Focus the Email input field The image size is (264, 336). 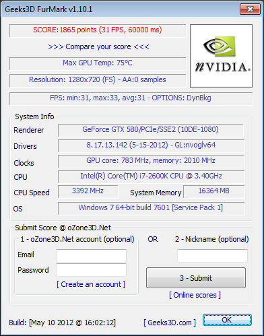(91, 256)
